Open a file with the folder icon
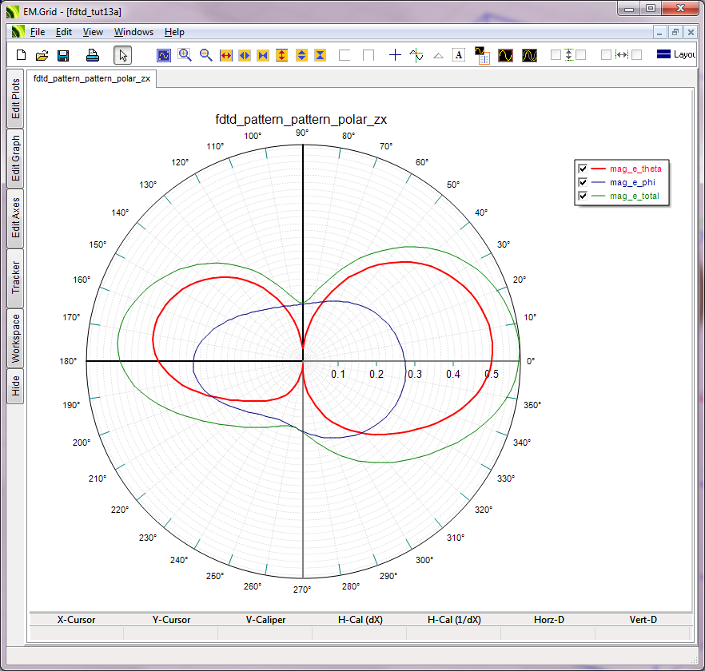 pos(42,55)
